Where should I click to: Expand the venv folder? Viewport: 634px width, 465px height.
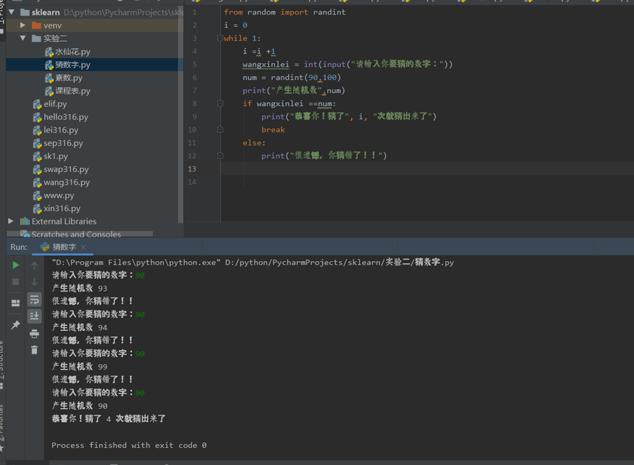click(x=23, y=25)
